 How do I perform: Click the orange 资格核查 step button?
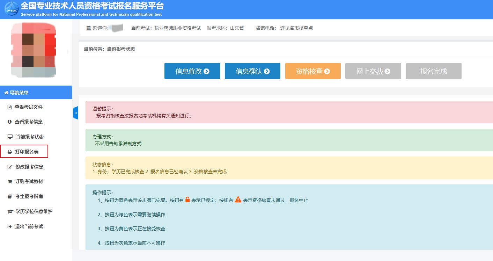[x=313, y=71]
